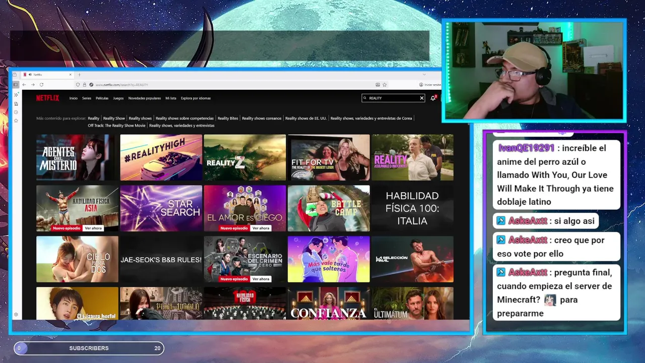The image size is (645, 363).
Task: Click the REALITY search input field
Action: (x=393, y=98)
